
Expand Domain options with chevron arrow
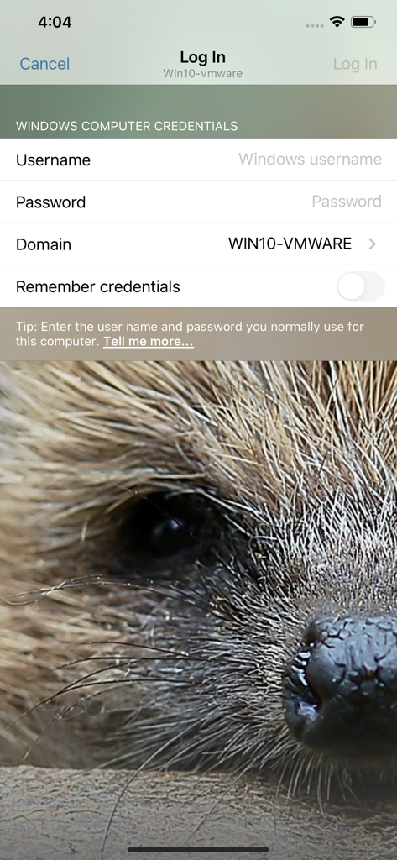click(373, 244)
